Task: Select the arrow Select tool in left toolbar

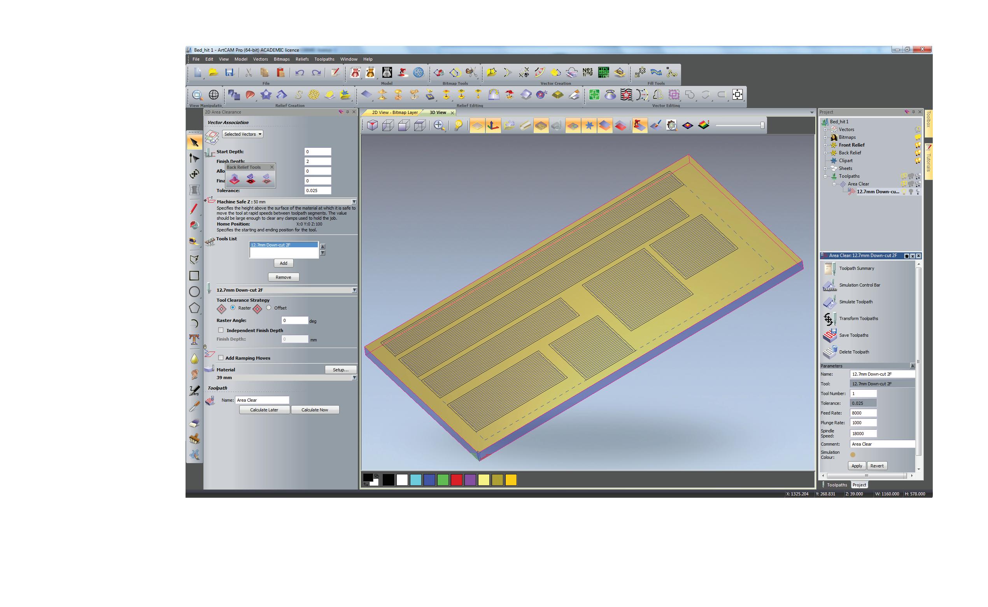Action: [194, 143]
